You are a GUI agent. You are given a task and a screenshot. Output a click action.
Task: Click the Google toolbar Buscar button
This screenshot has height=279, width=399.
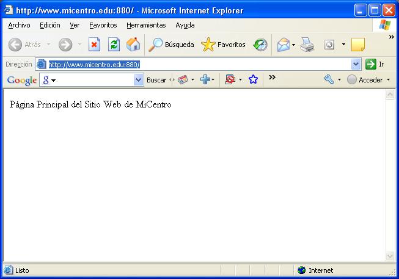click(156, 80)
